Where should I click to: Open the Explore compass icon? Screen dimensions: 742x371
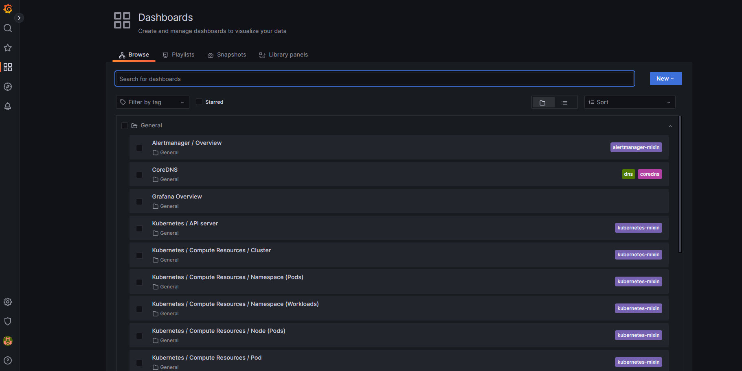(8, 87)
